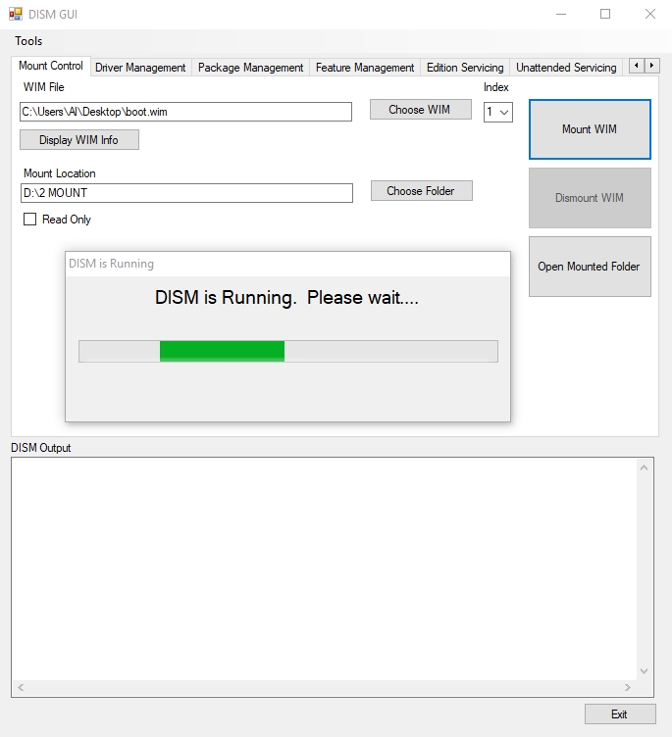Open the Unattended Servicing tab
Viewport: 672px width, 737px height.
(566, 68)
